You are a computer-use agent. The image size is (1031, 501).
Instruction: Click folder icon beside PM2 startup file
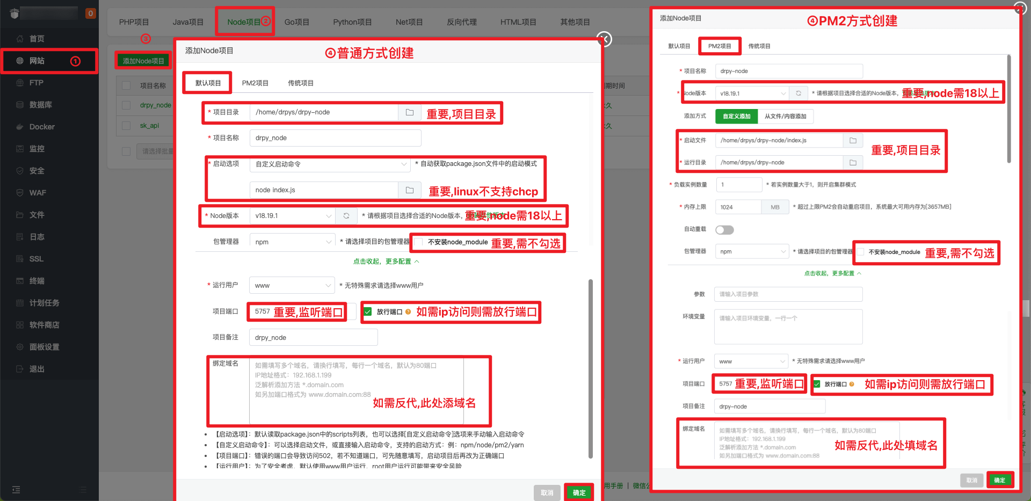point(853,141)
